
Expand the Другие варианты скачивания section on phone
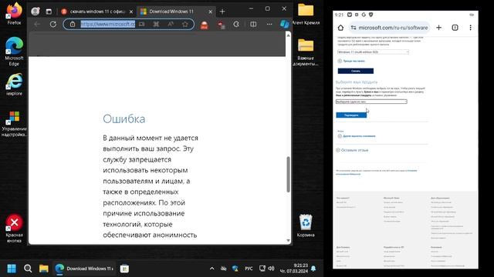(357, 136)
